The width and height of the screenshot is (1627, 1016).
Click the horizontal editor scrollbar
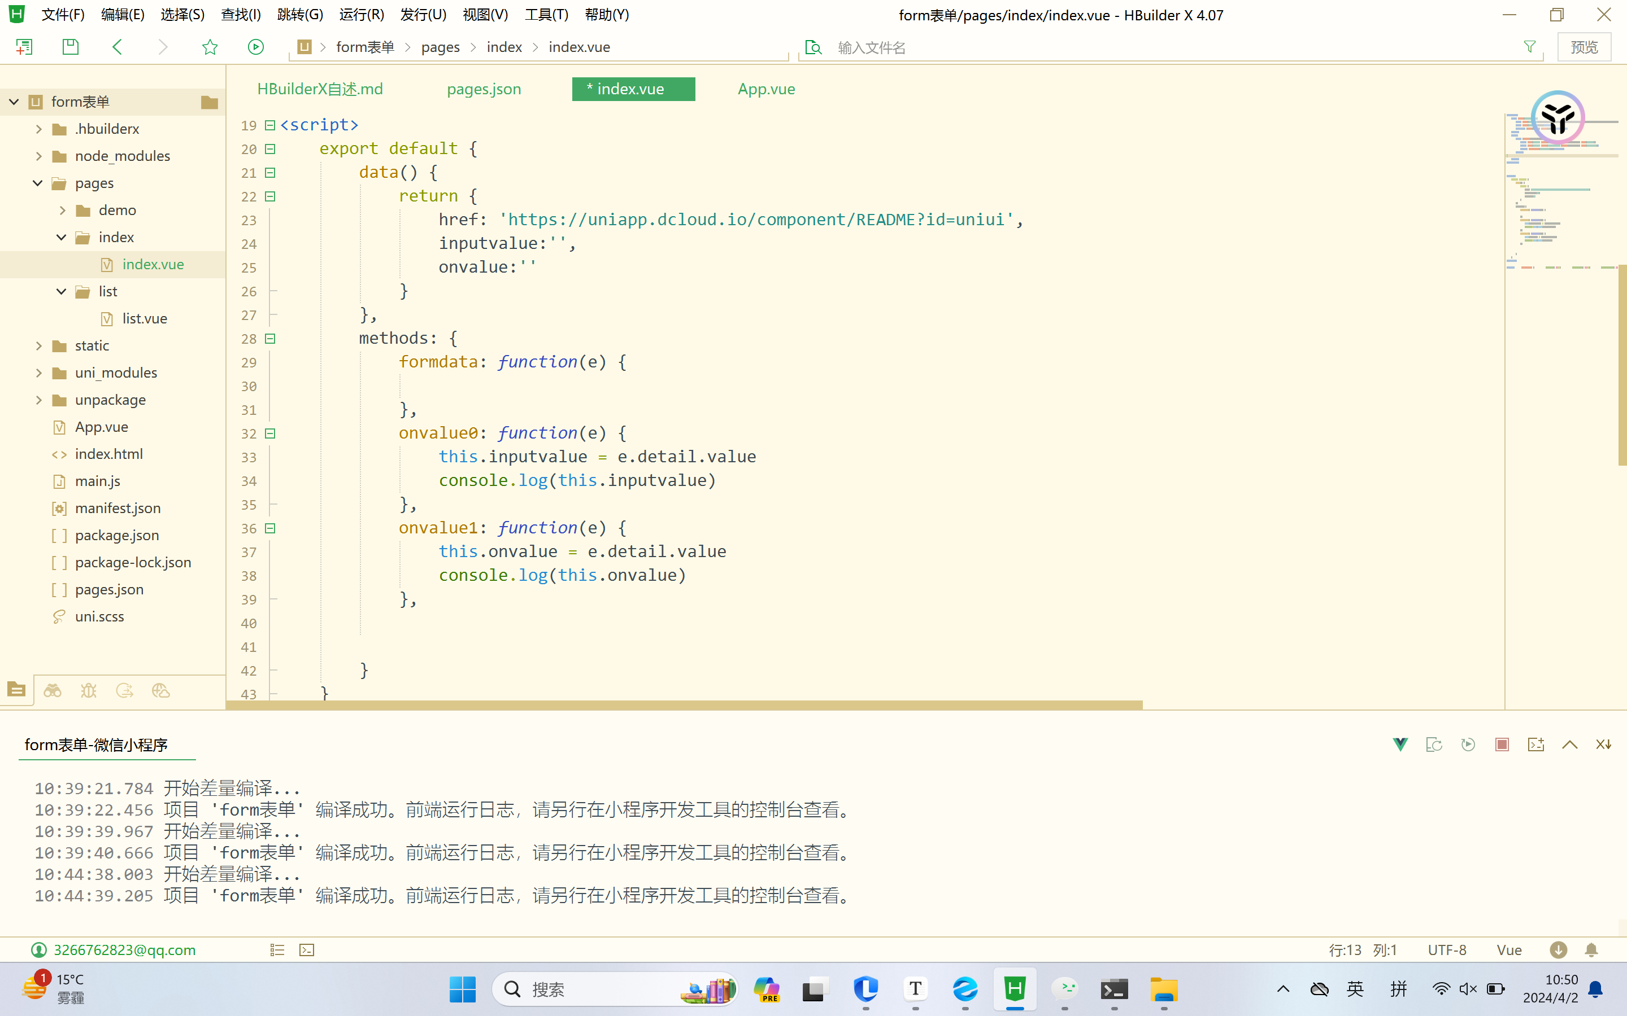(x=683, y=705)
